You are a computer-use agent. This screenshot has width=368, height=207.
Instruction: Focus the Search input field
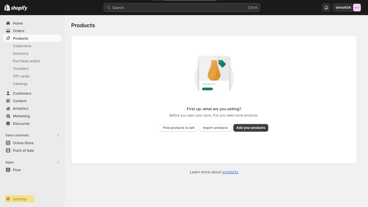tap(178, 8)
